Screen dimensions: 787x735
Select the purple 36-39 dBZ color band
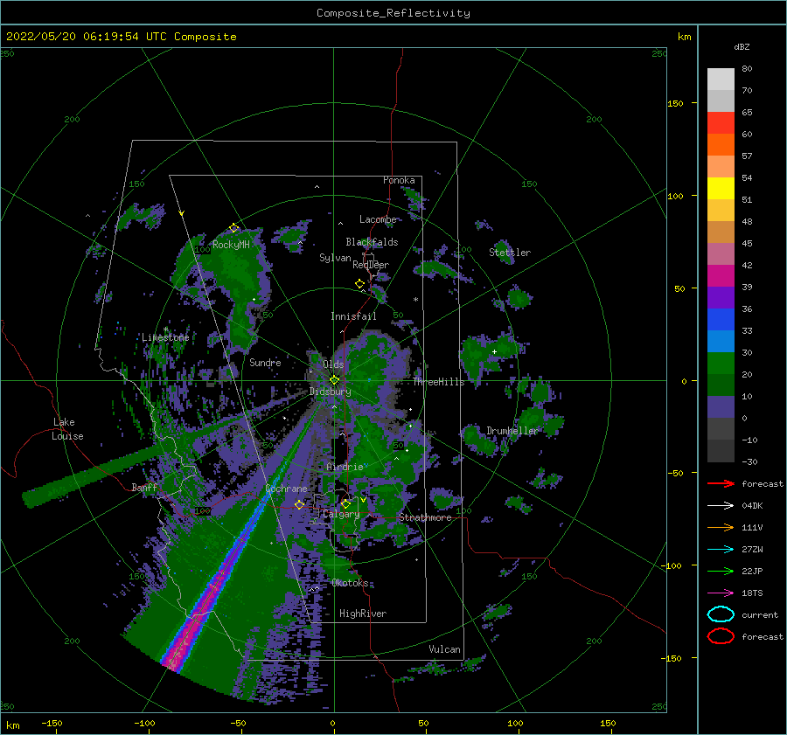721,298
